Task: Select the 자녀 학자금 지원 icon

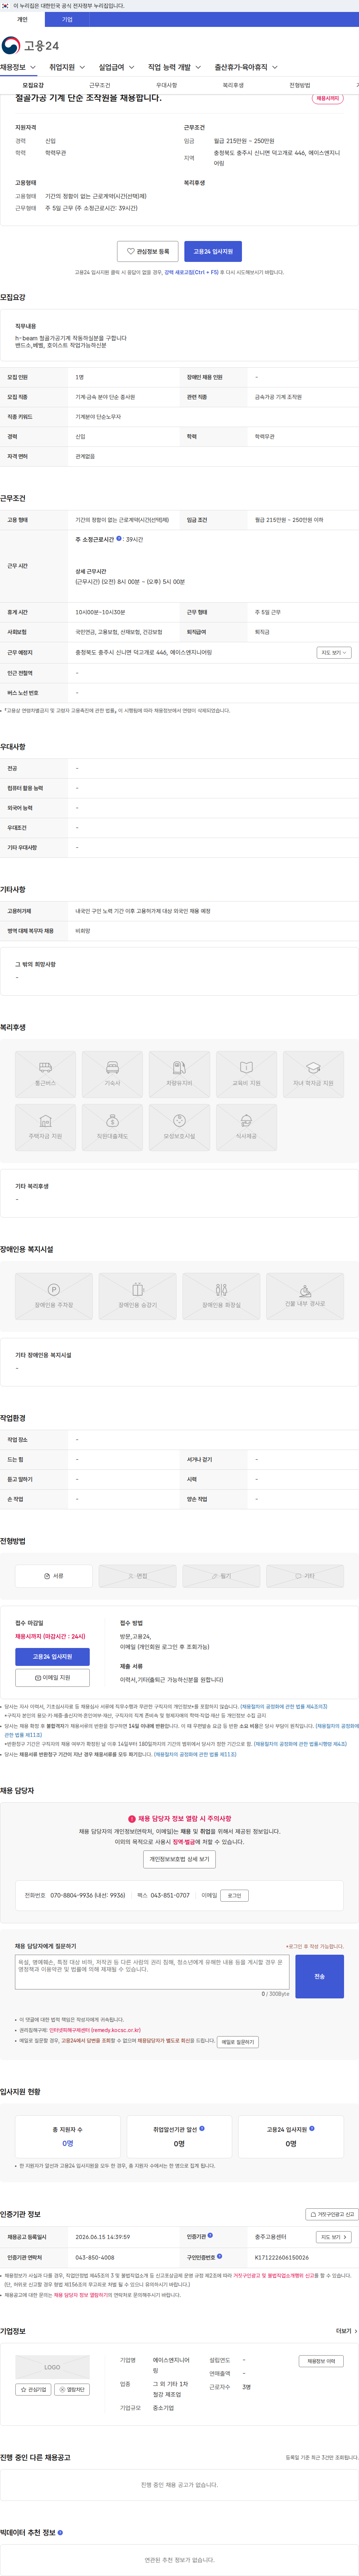Action: pyautogui.click(x=313, y=1074)
